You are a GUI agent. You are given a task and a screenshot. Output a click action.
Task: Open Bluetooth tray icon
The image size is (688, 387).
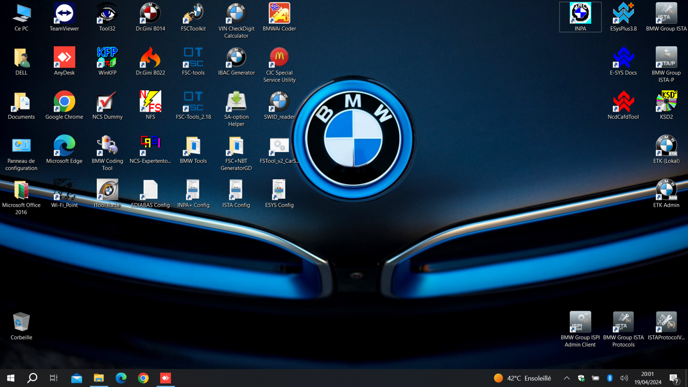pyautogui.click(x=610, y=378)
